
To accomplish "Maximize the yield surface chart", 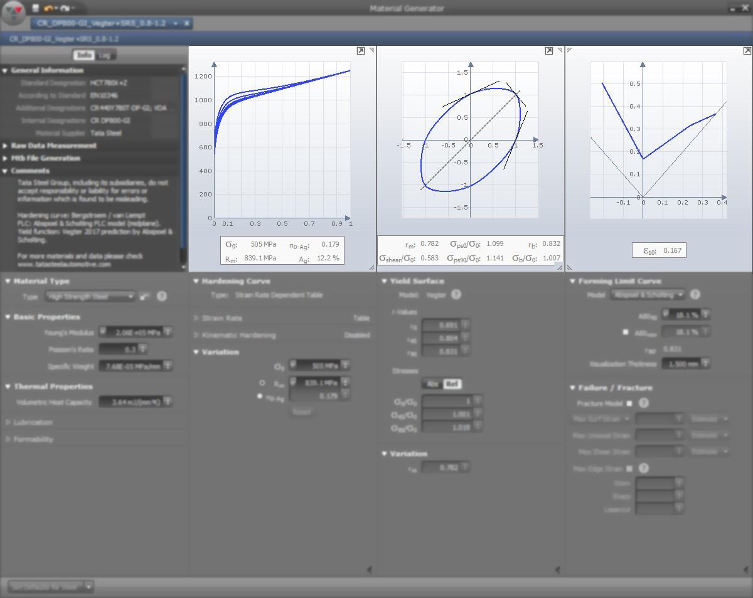I will pos(549,51).
